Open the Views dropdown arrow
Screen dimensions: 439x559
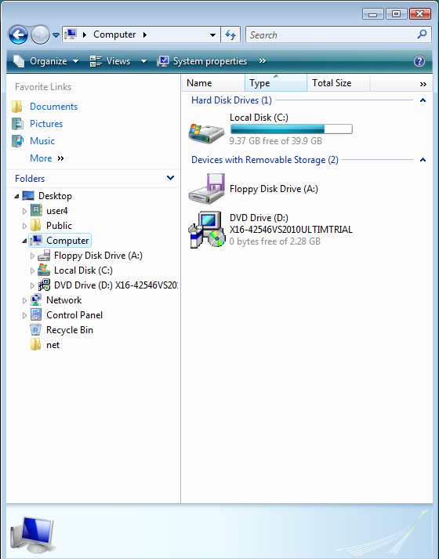(143, 61)
